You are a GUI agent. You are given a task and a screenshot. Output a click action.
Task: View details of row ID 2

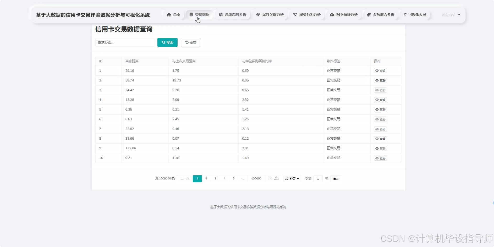point(380,80)
